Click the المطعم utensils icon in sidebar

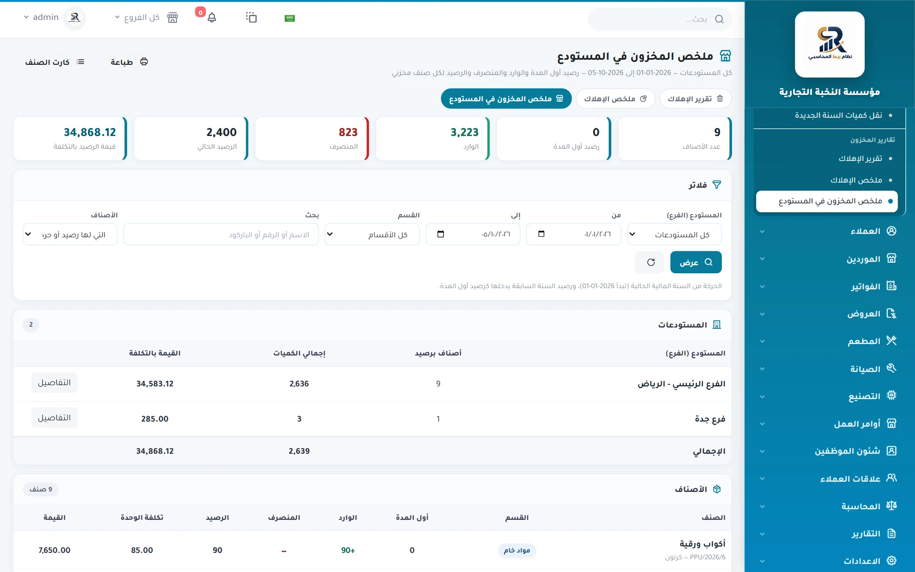tap(891, 341)
